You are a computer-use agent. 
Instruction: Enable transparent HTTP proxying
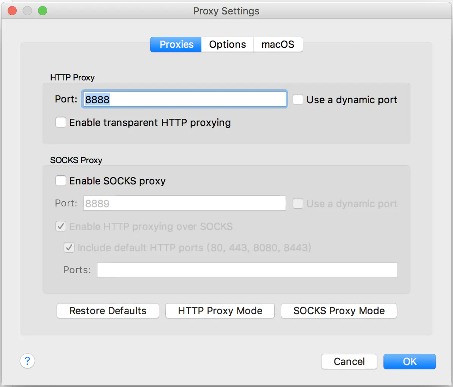click(x=61, y=123)
